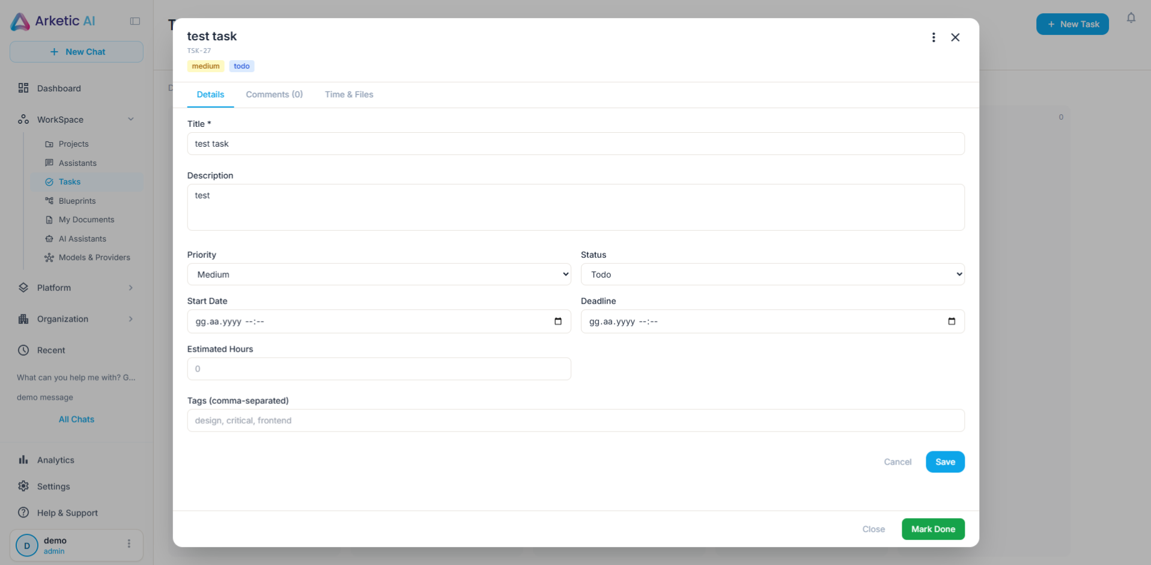1151x565 pixels.
Task: Open recent chat 'demo message'
Action: (x=45, y=397)
